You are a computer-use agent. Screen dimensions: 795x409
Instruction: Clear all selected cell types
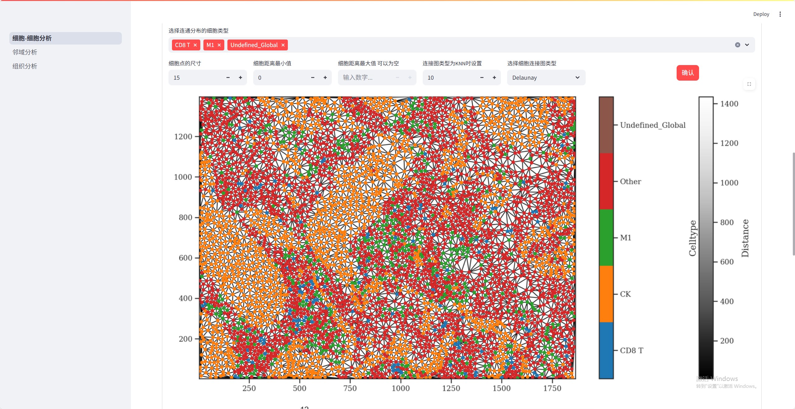click(737, 45)
